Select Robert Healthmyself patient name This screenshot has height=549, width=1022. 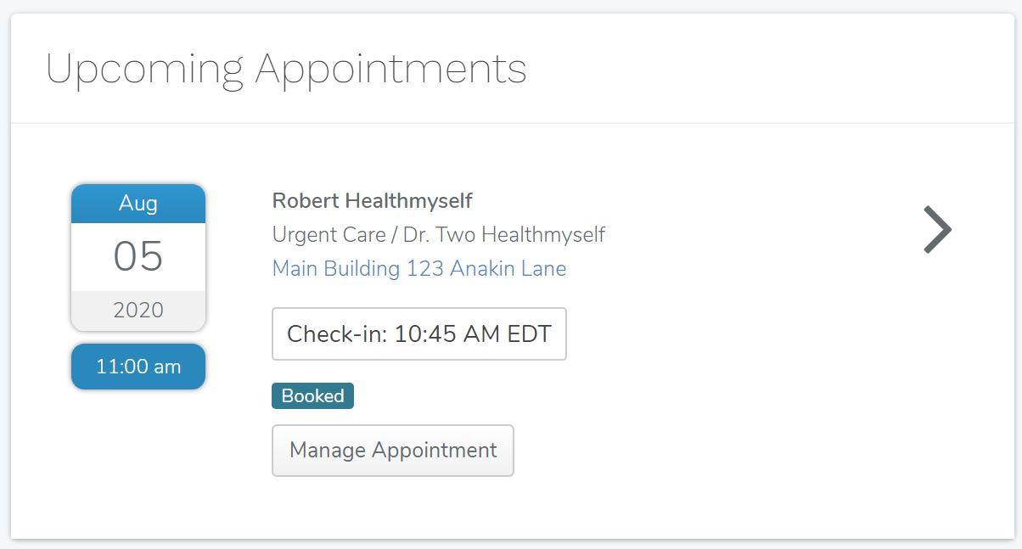(x=373, y=200)
